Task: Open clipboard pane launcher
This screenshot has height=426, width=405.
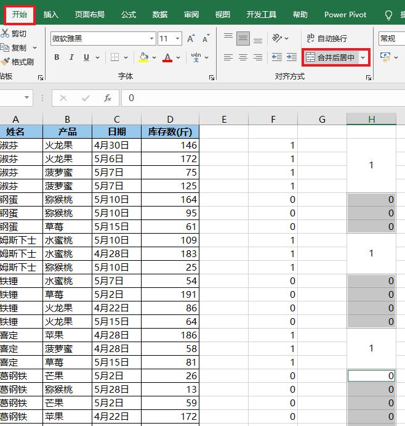Action: [x=41, y=78]
